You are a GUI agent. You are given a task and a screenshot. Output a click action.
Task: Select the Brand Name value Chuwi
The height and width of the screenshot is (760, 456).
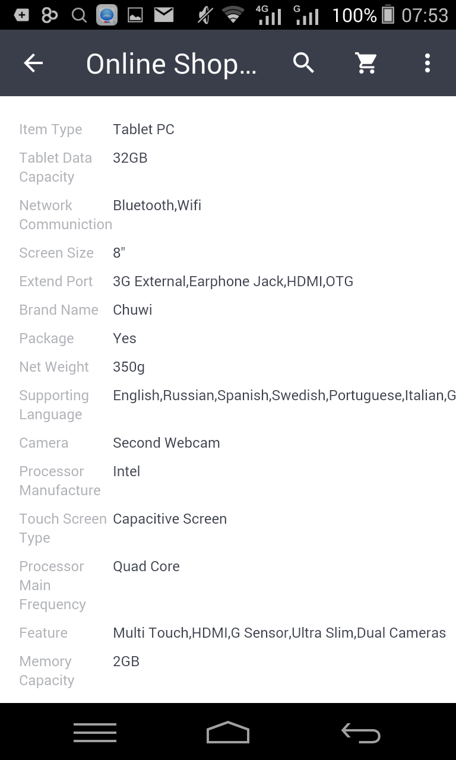132,310
